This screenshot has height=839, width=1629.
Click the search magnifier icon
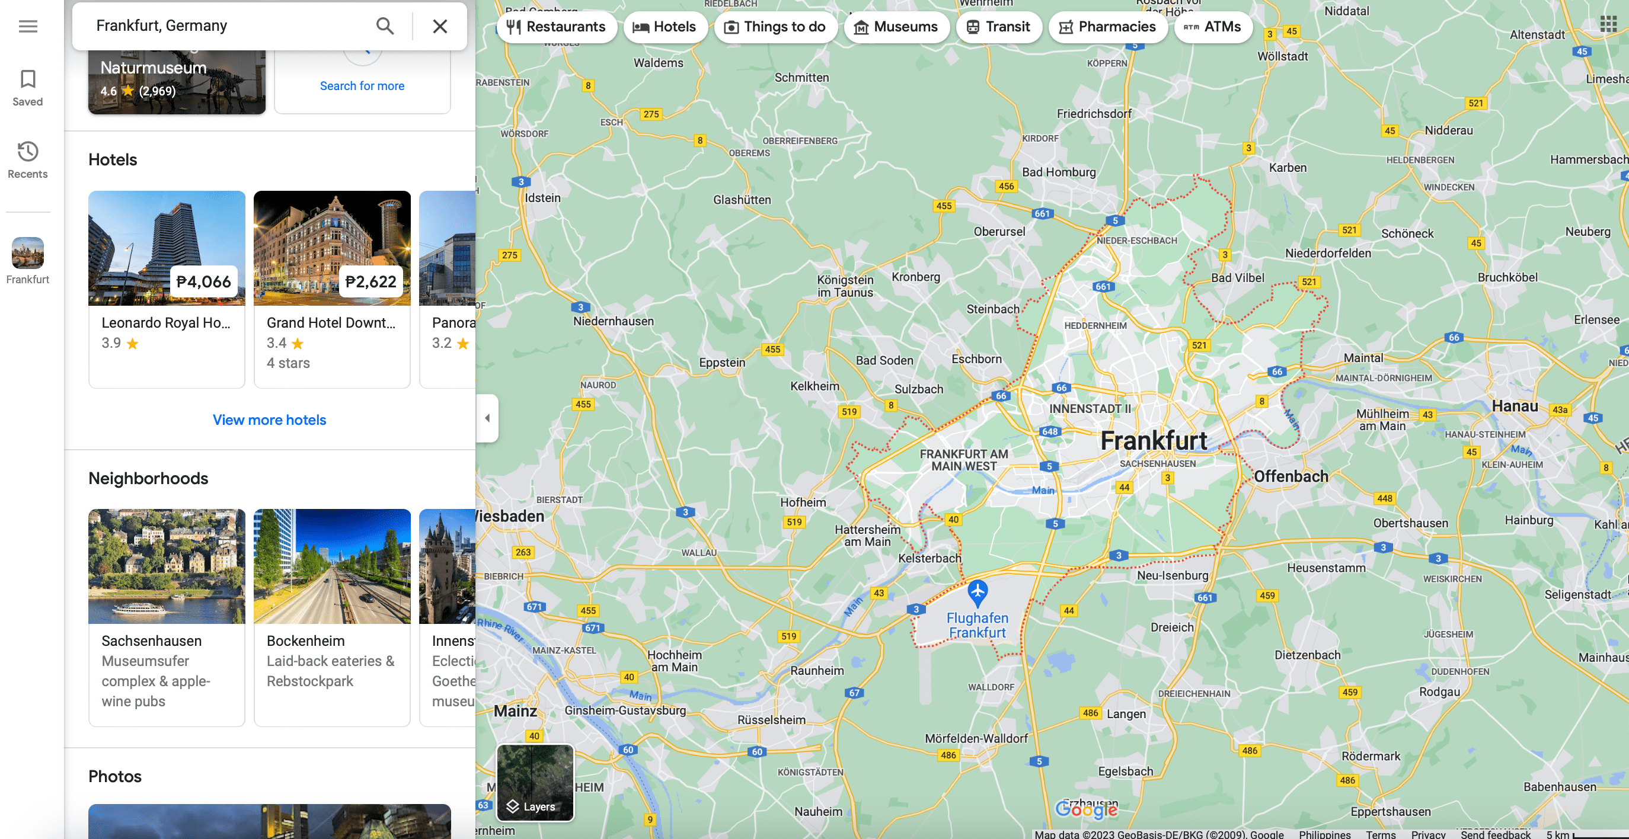point(385,26)
